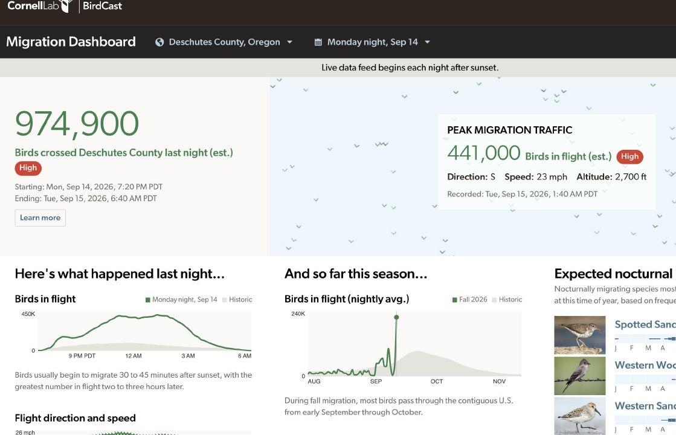
Task: Click the Cornell Lab logo
Action: tap(40, 6)
